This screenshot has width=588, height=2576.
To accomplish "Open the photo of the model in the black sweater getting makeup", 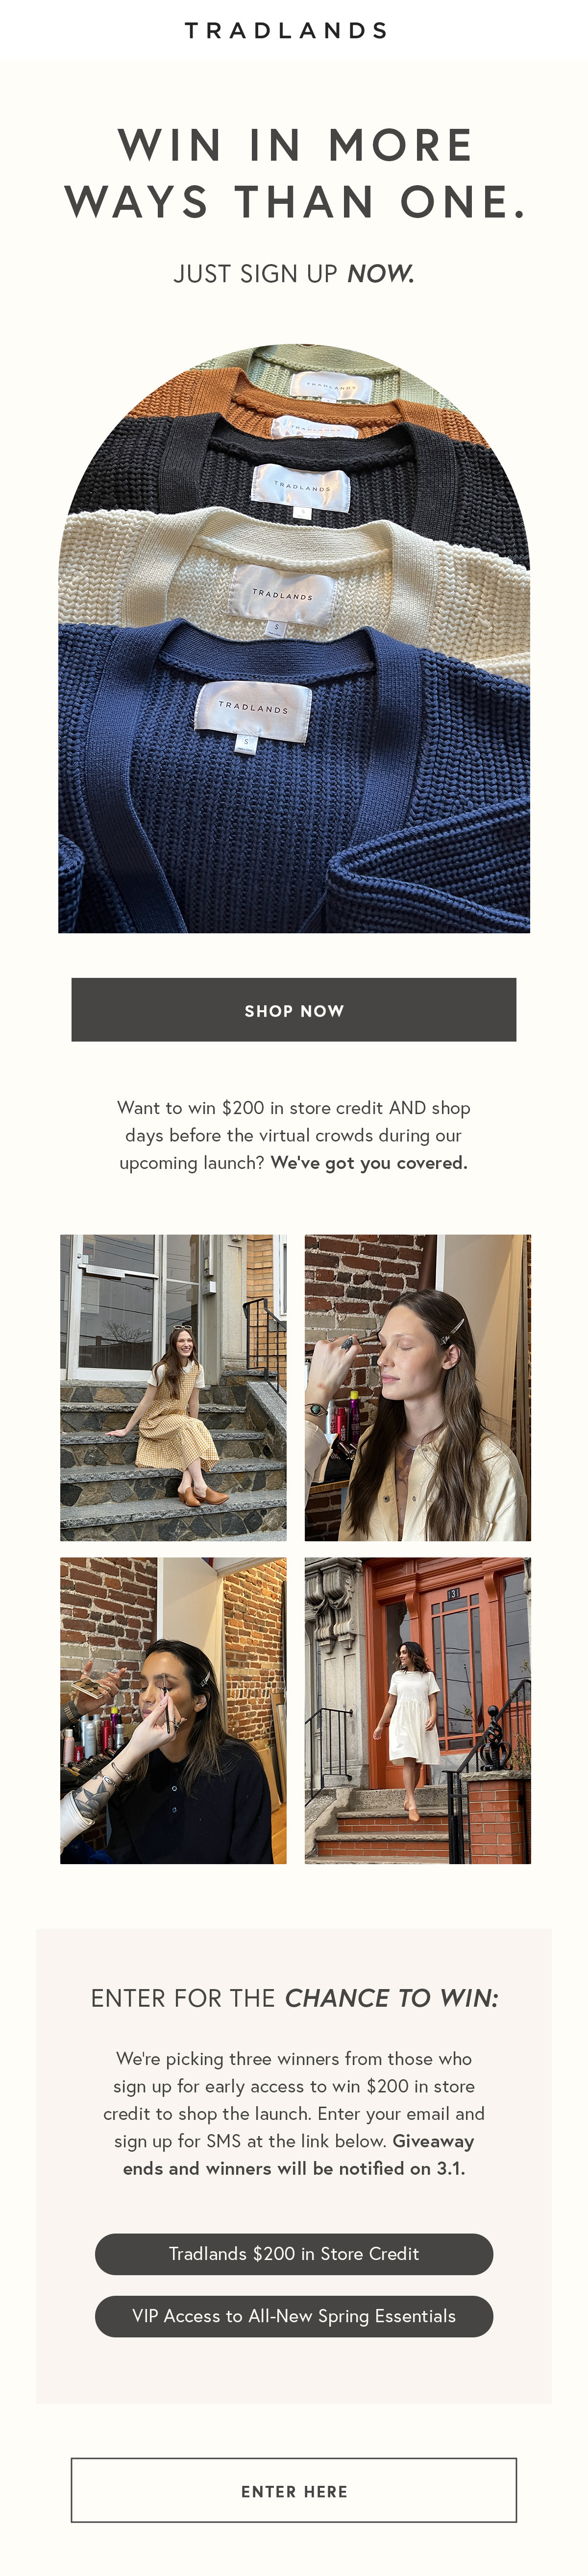I will tap(173, 1710).
